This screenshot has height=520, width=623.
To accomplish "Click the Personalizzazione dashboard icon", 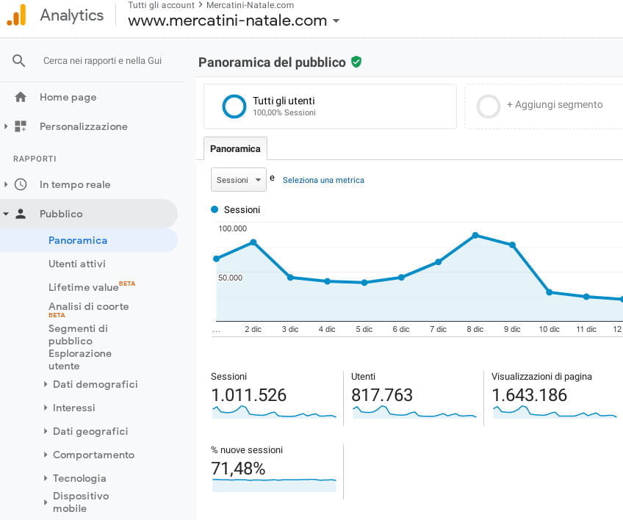I will pyautogui.click(x=21, y=126).
